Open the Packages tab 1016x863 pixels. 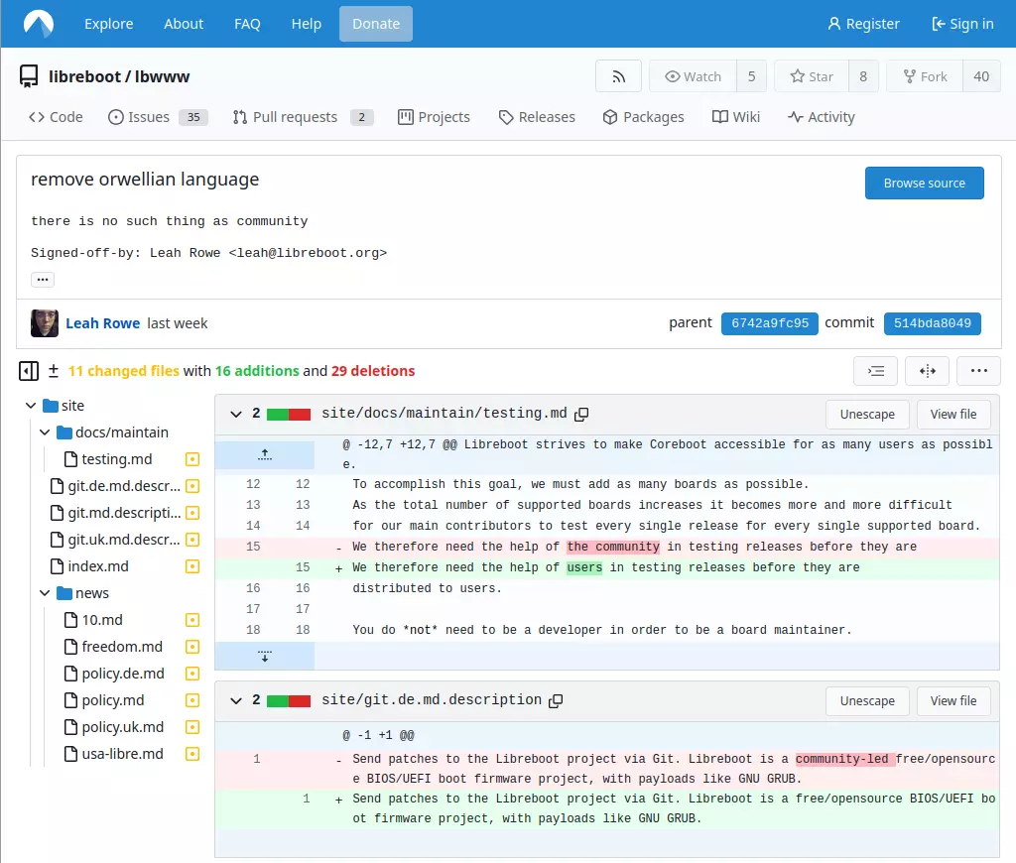pos(643,117)
